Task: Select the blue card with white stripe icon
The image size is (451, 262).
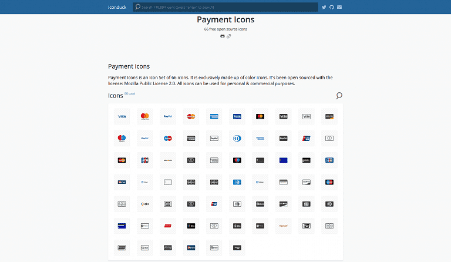Action: 122,226
